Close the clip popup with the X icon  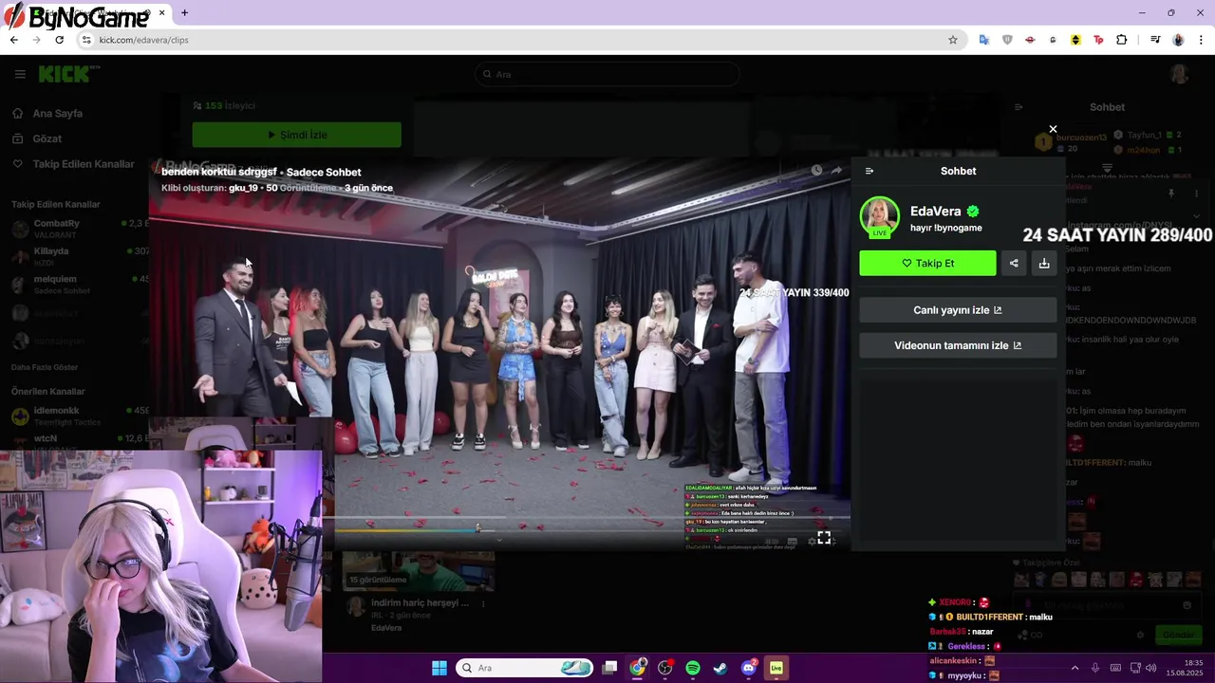pos(1053,129)
